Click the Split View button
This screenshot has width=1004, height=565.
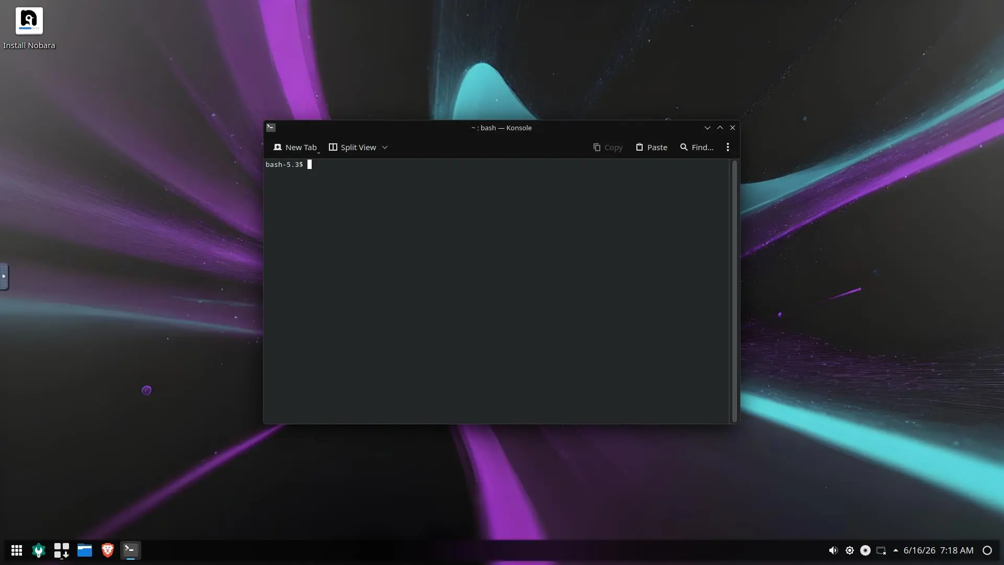click(x=352, y=148)
